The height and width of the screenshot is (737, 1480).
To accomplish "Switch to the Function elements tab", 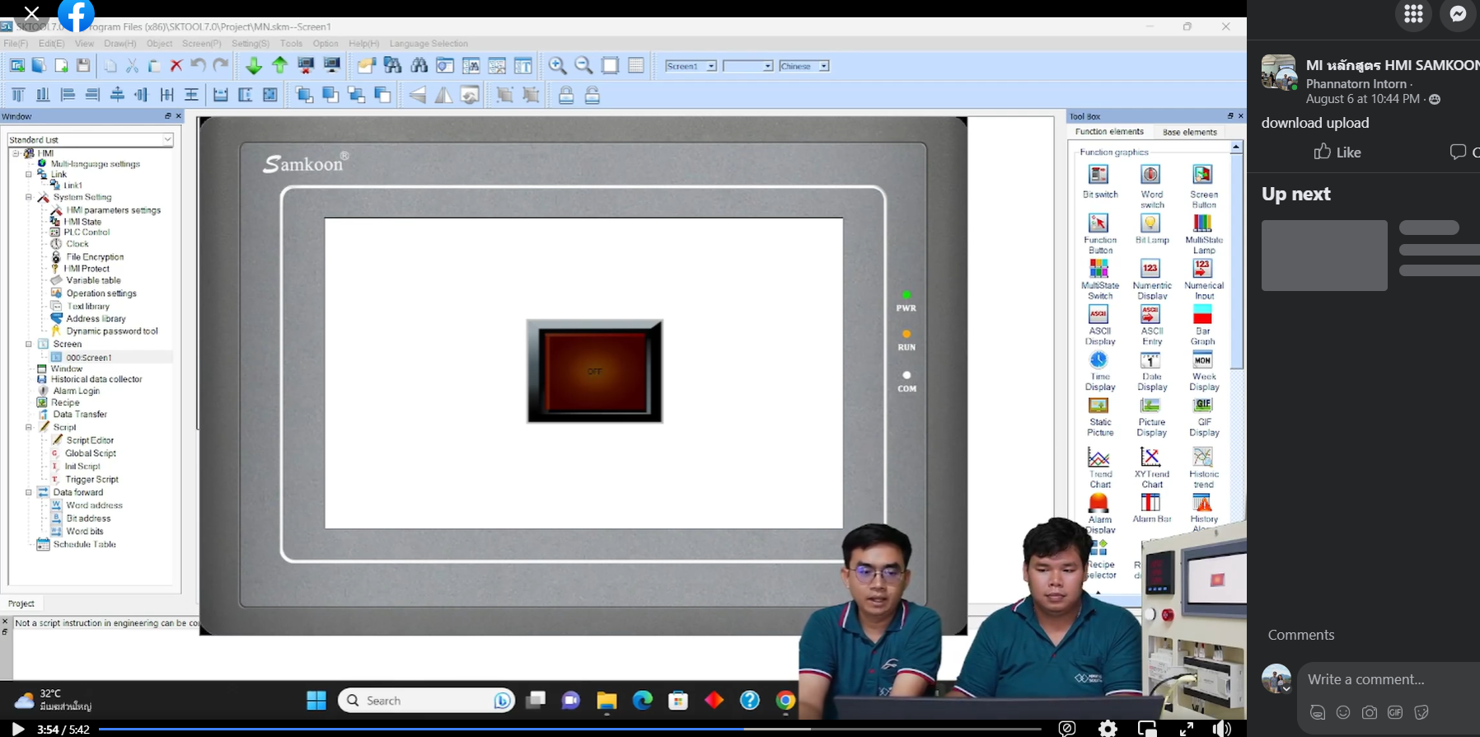I will pos(1109,132).
